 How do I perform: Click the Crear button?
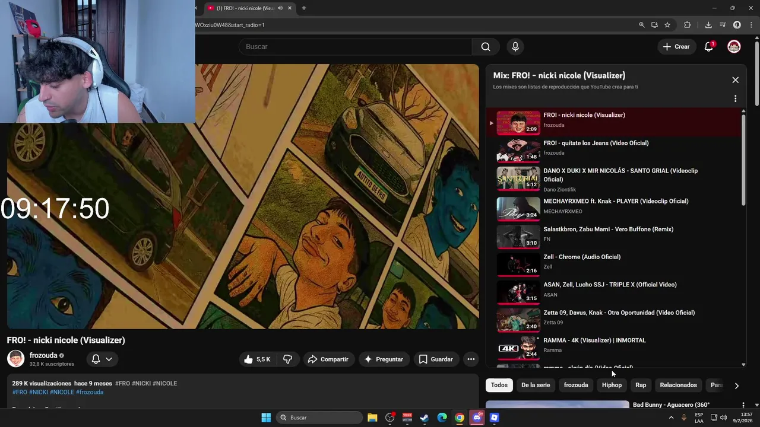[676, 47]
